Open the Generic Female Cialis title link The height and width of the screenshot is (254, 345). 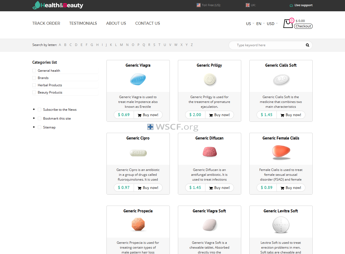(x=281, y=138)
